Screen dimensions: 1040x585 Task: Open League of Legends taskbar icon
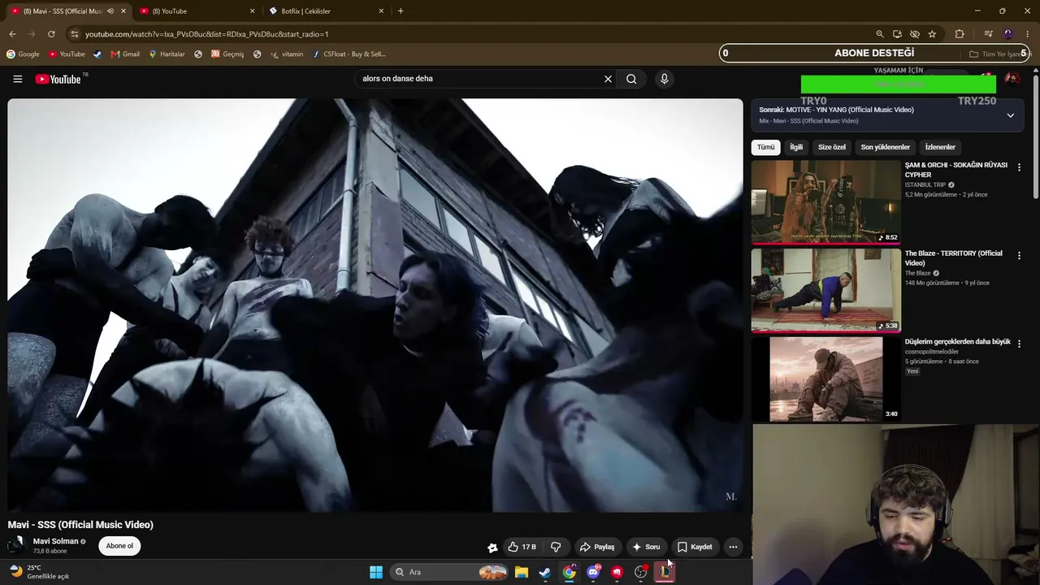pos(665,572)
